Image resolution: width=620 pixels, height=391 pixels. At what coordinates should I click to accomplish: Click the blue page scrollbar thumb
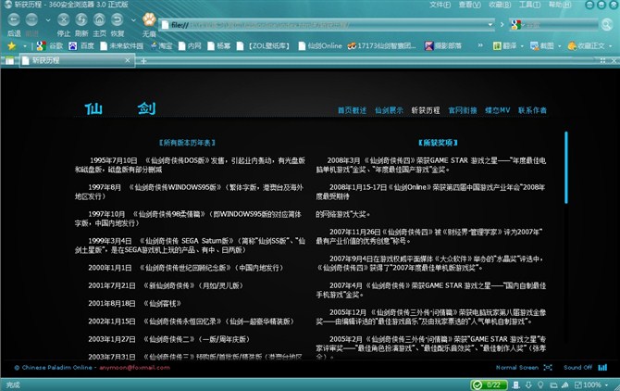(x=566, y=168)
